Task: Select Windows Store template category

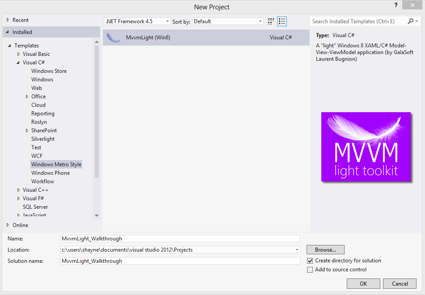Action: point(49,71)
